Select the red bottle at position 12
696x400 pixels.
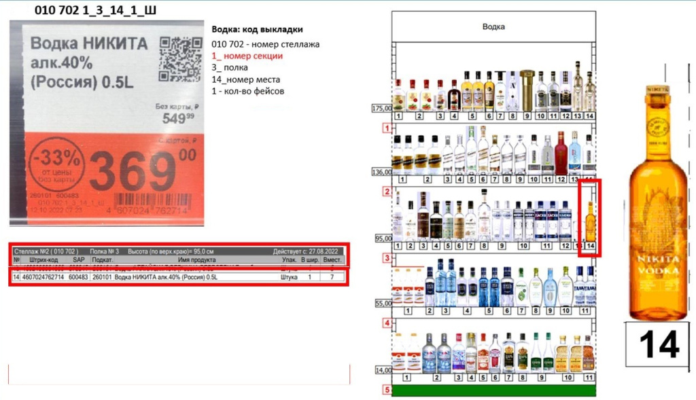561,154
